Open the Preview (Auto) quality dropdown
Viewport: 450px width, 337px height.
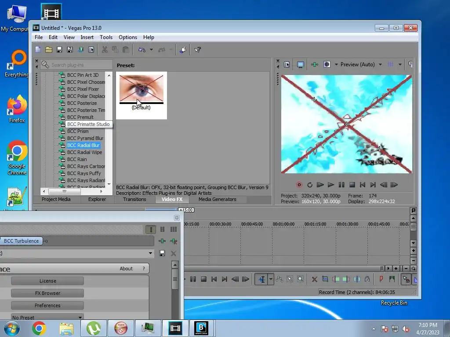[x=380, y=65]
